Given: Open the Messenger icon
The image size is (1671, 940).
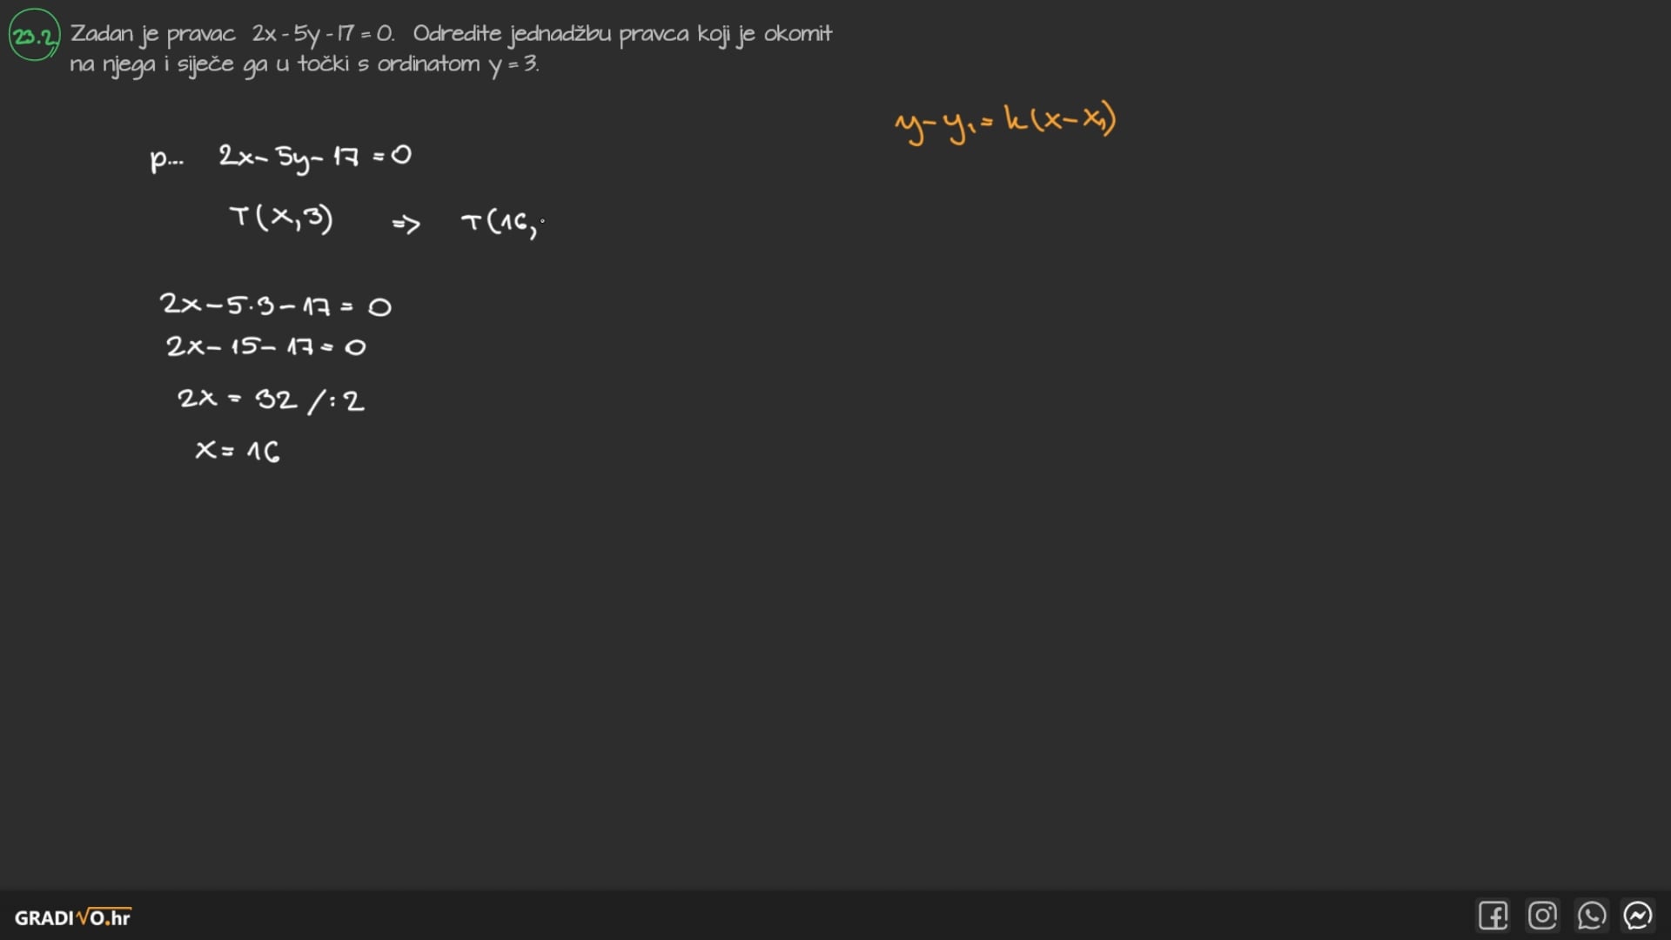Looking at the screenshot, I should [x=1638, y=916].
